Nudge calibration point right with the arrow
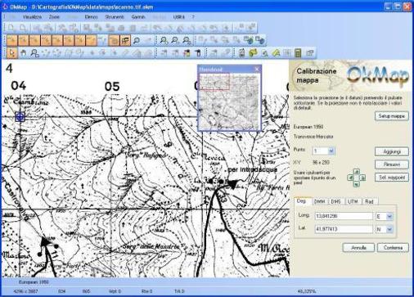 point(362,178)
